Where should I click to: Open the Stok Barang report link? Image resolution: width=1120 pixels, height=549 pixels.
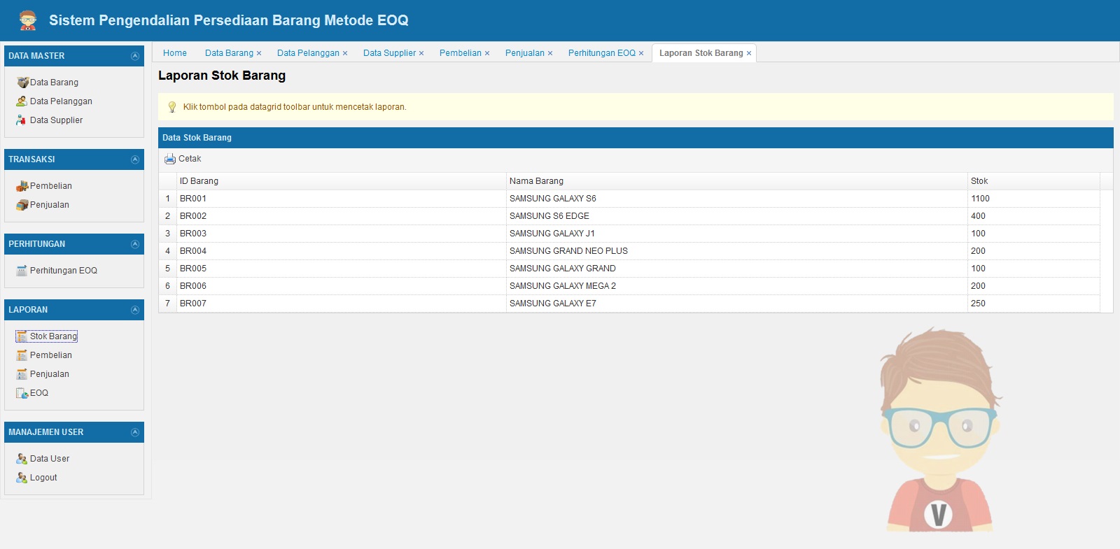coord(53,336)
